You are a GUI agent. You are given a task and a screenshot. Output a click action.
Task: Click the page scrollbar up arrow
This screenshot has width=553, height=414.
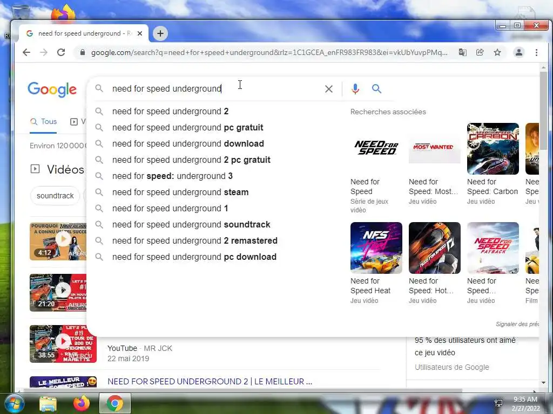(x=543, y=67)
